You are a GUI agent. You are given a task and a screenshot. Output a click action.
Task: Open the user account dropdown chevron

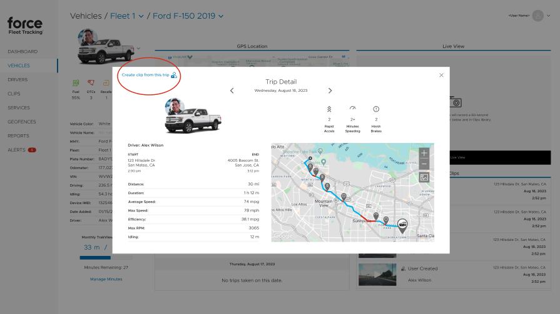[549, 16]
